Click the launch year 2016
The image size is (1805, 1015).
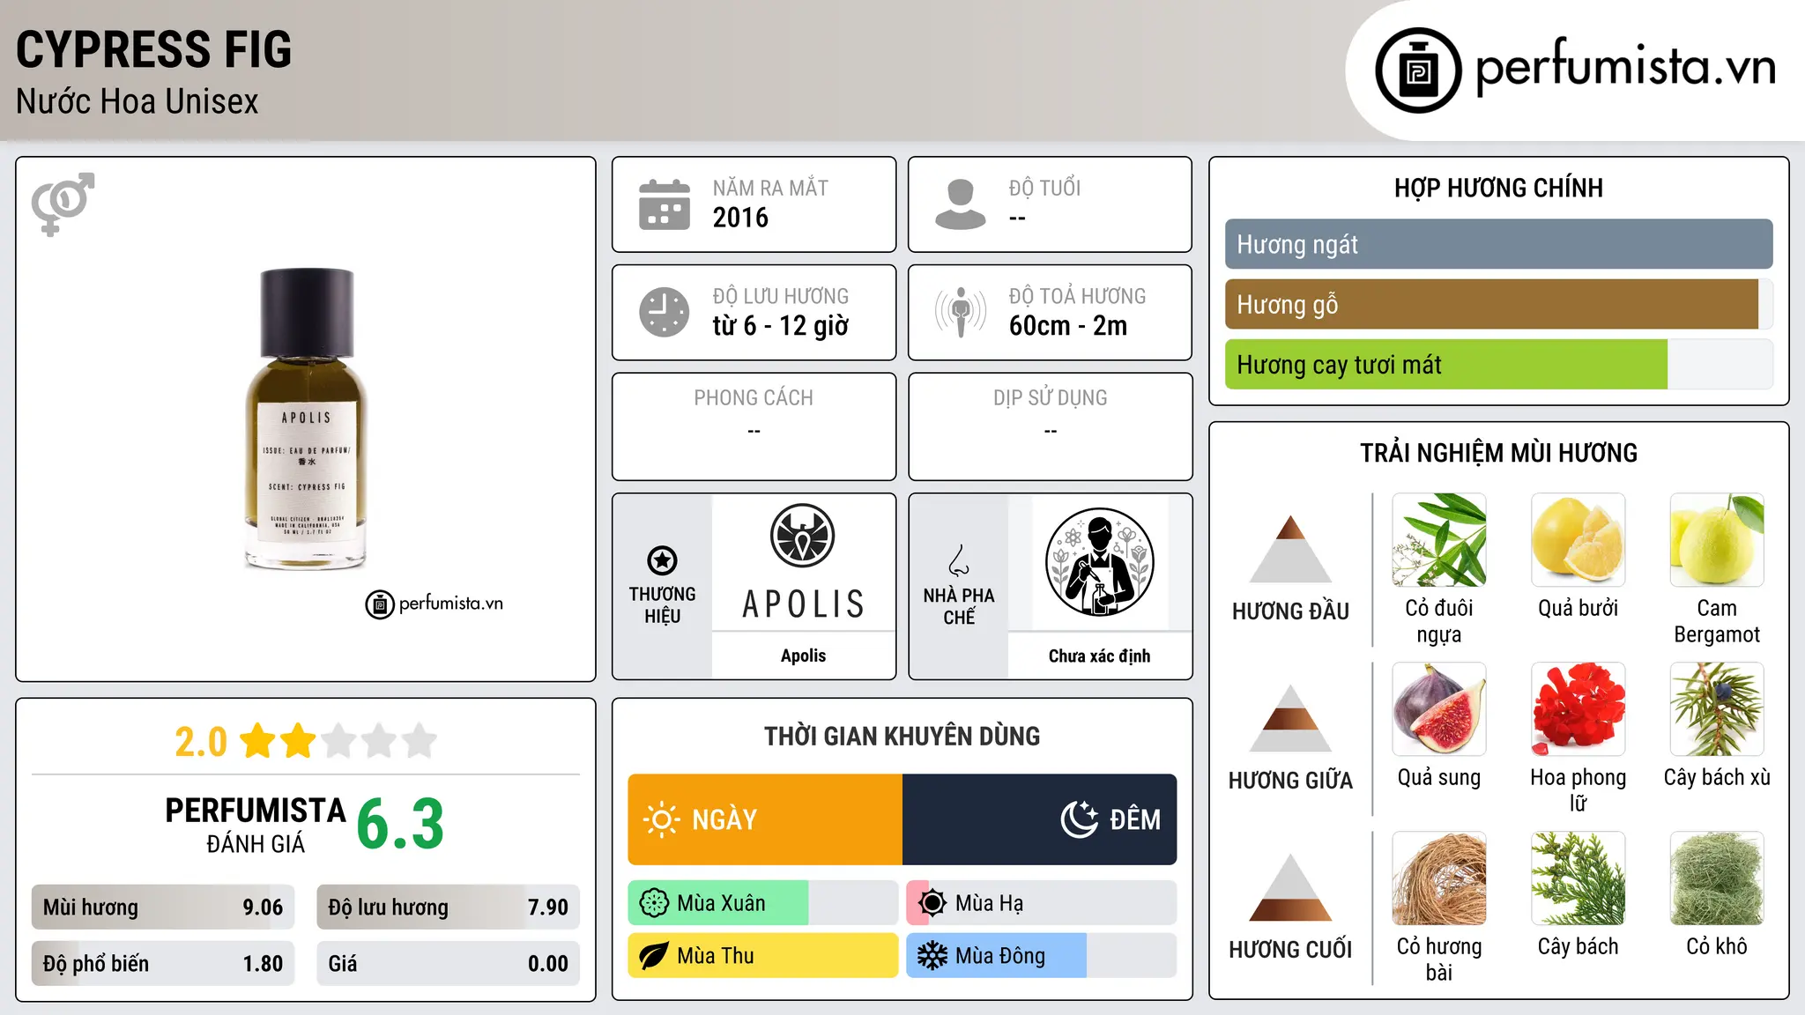(x=740, y=218)
